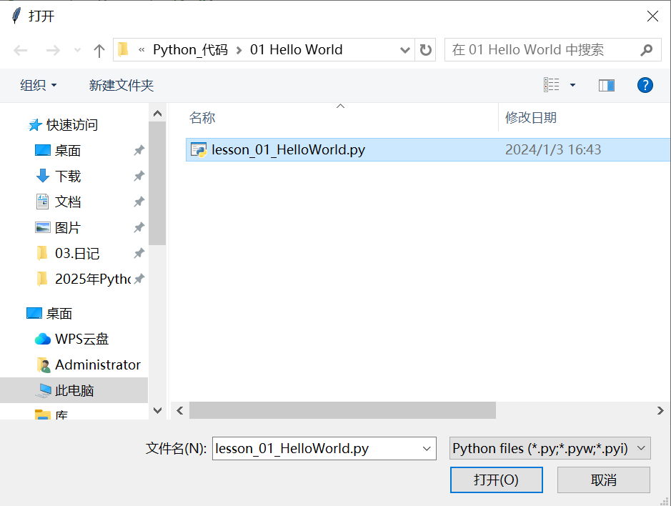
Task: Click the WPS云盘 cloud icon
Action: (42, 339)
